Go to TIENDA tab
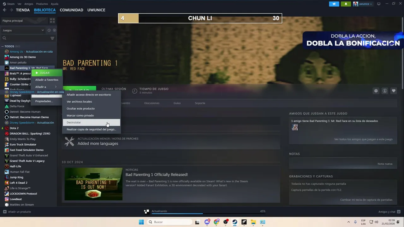This screenshot has height=227, width=404. [x=23, y=10]
